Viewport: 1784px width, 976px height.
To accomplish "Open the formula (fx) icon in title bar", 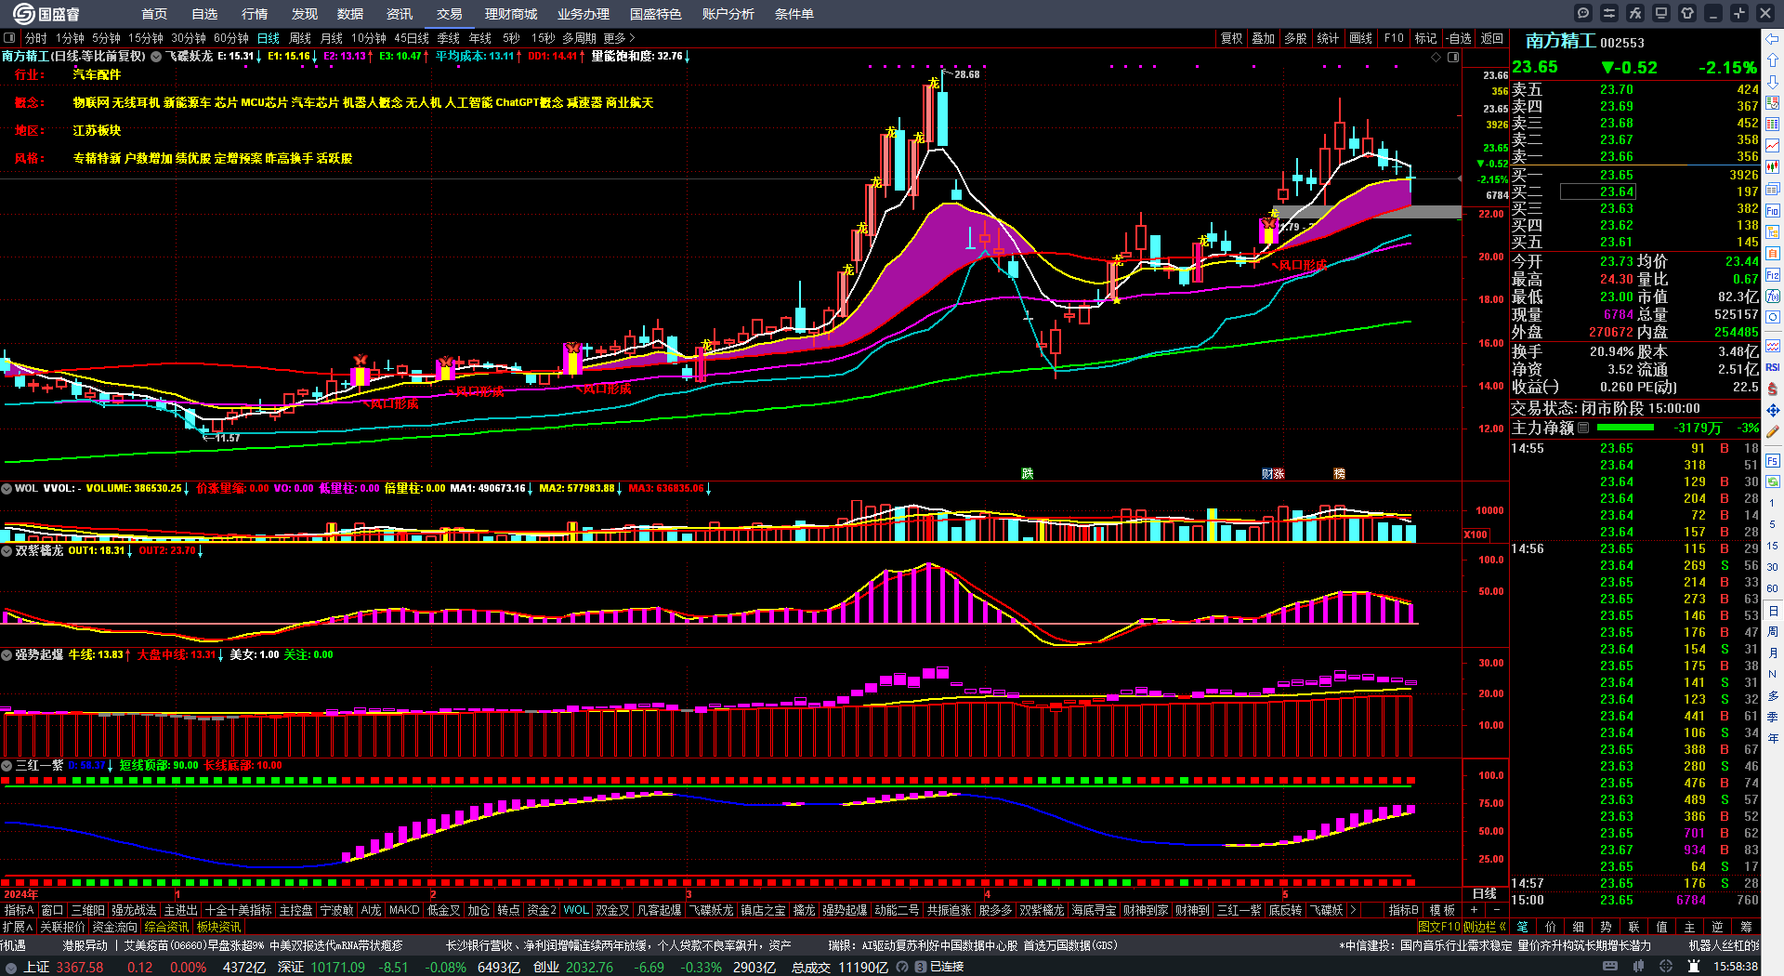I will tap(1635, 13).
